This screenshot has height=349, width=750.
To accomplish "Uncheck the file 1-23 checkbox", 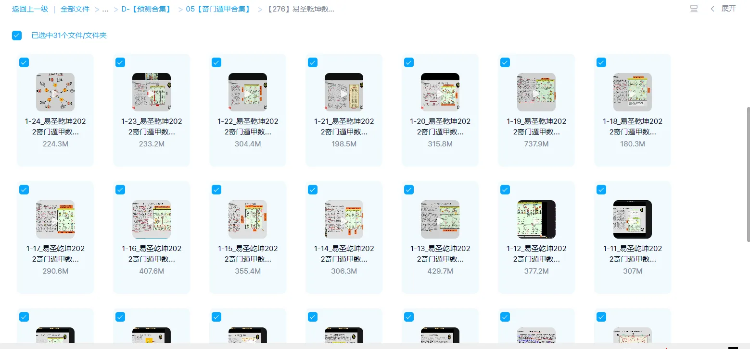I will [x=120, y=62].
